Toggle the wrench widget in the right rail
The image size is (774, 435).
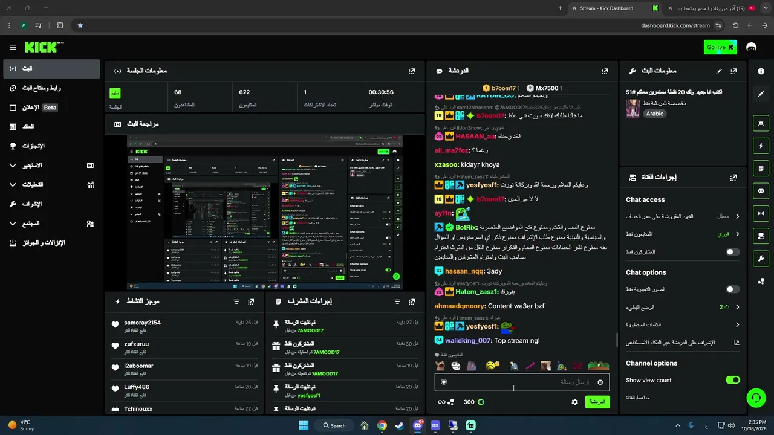[x=761, y=259]
